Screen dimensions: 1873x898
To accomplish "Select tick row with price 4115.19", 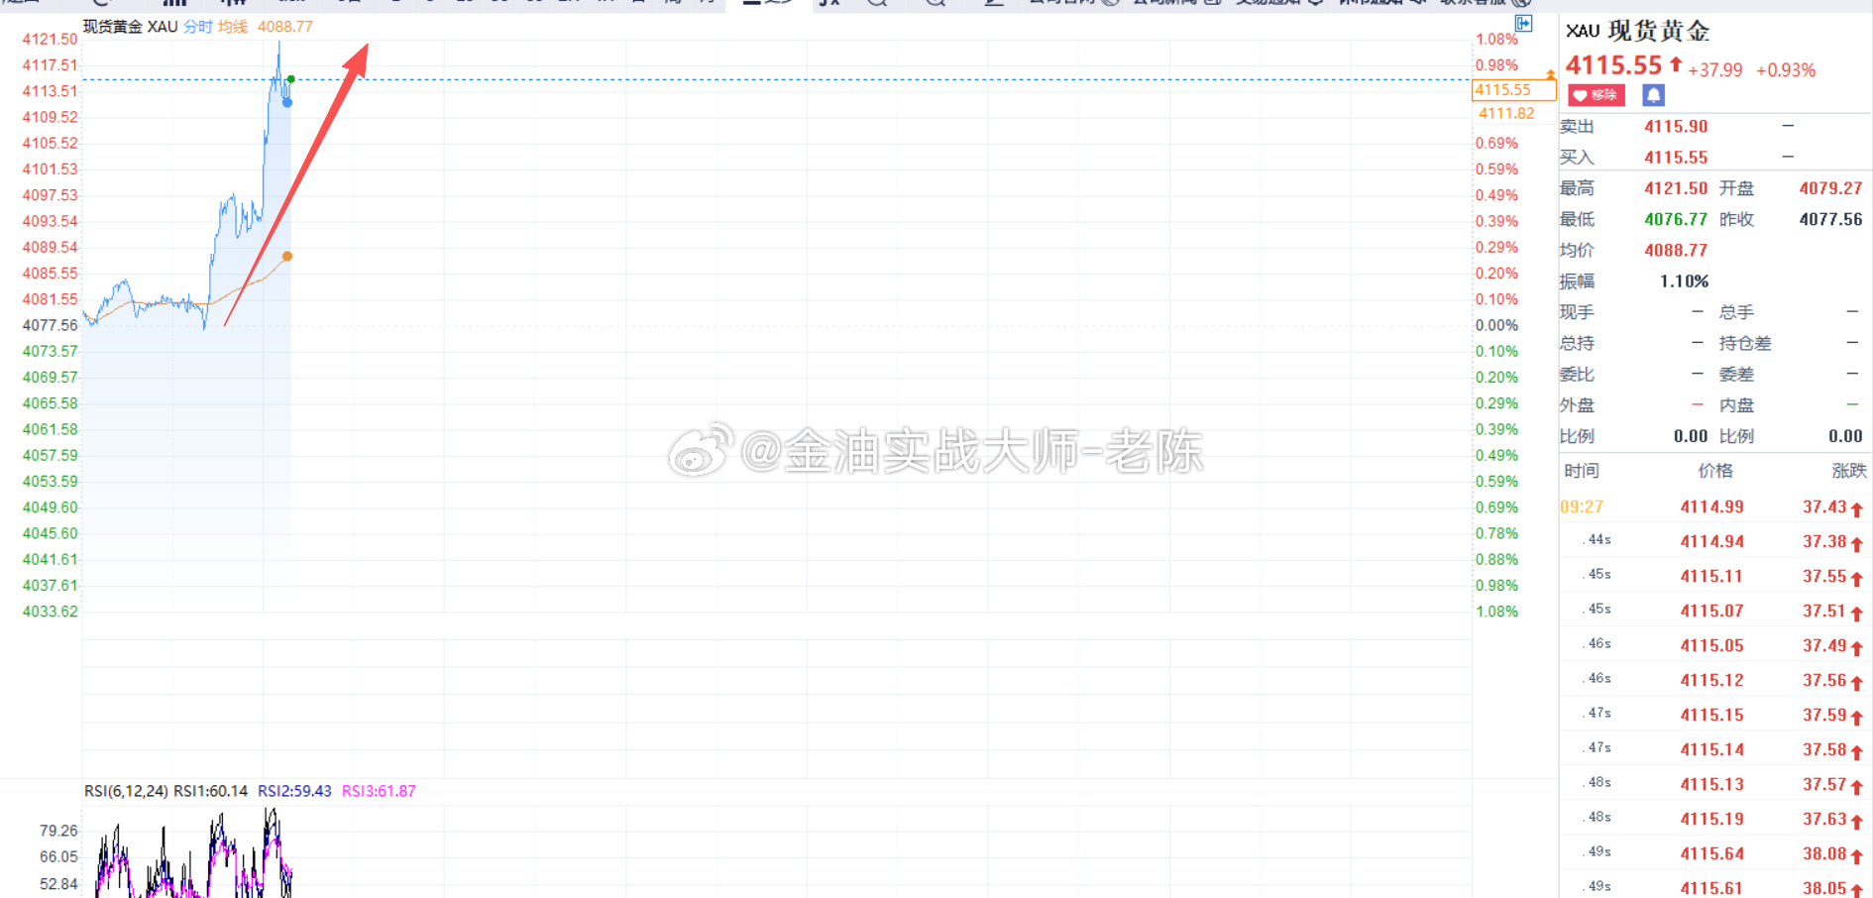I will tap(1715, 819).
